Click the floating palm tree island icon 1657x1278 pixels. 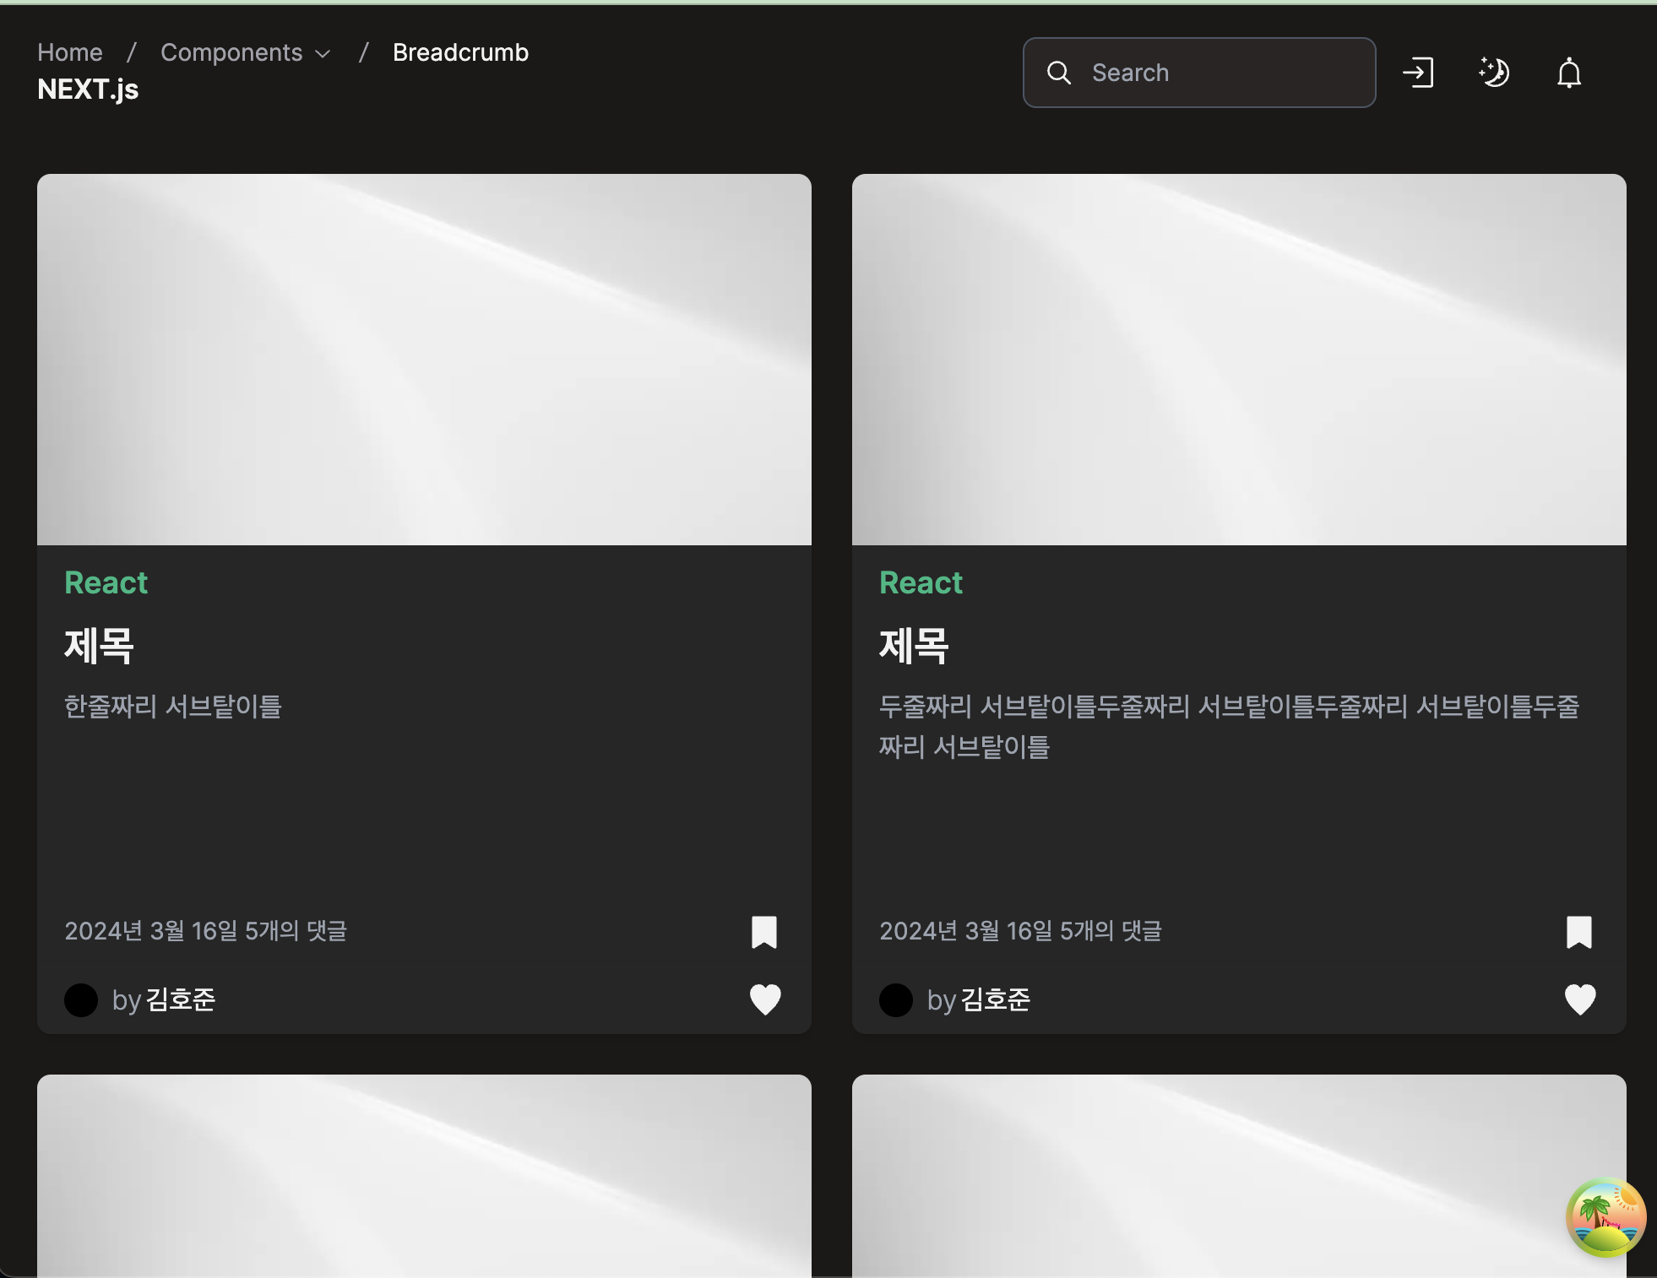tap(1605, 1217)
